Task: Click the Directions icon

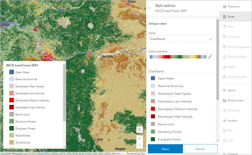Action: [224, 111]
